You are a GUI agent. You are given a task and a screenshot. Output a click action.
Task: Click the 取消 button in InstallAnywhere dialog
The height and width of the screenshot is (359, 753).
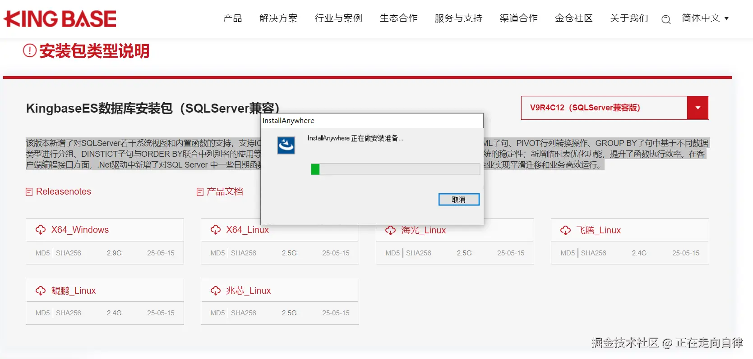coord(459,200)
